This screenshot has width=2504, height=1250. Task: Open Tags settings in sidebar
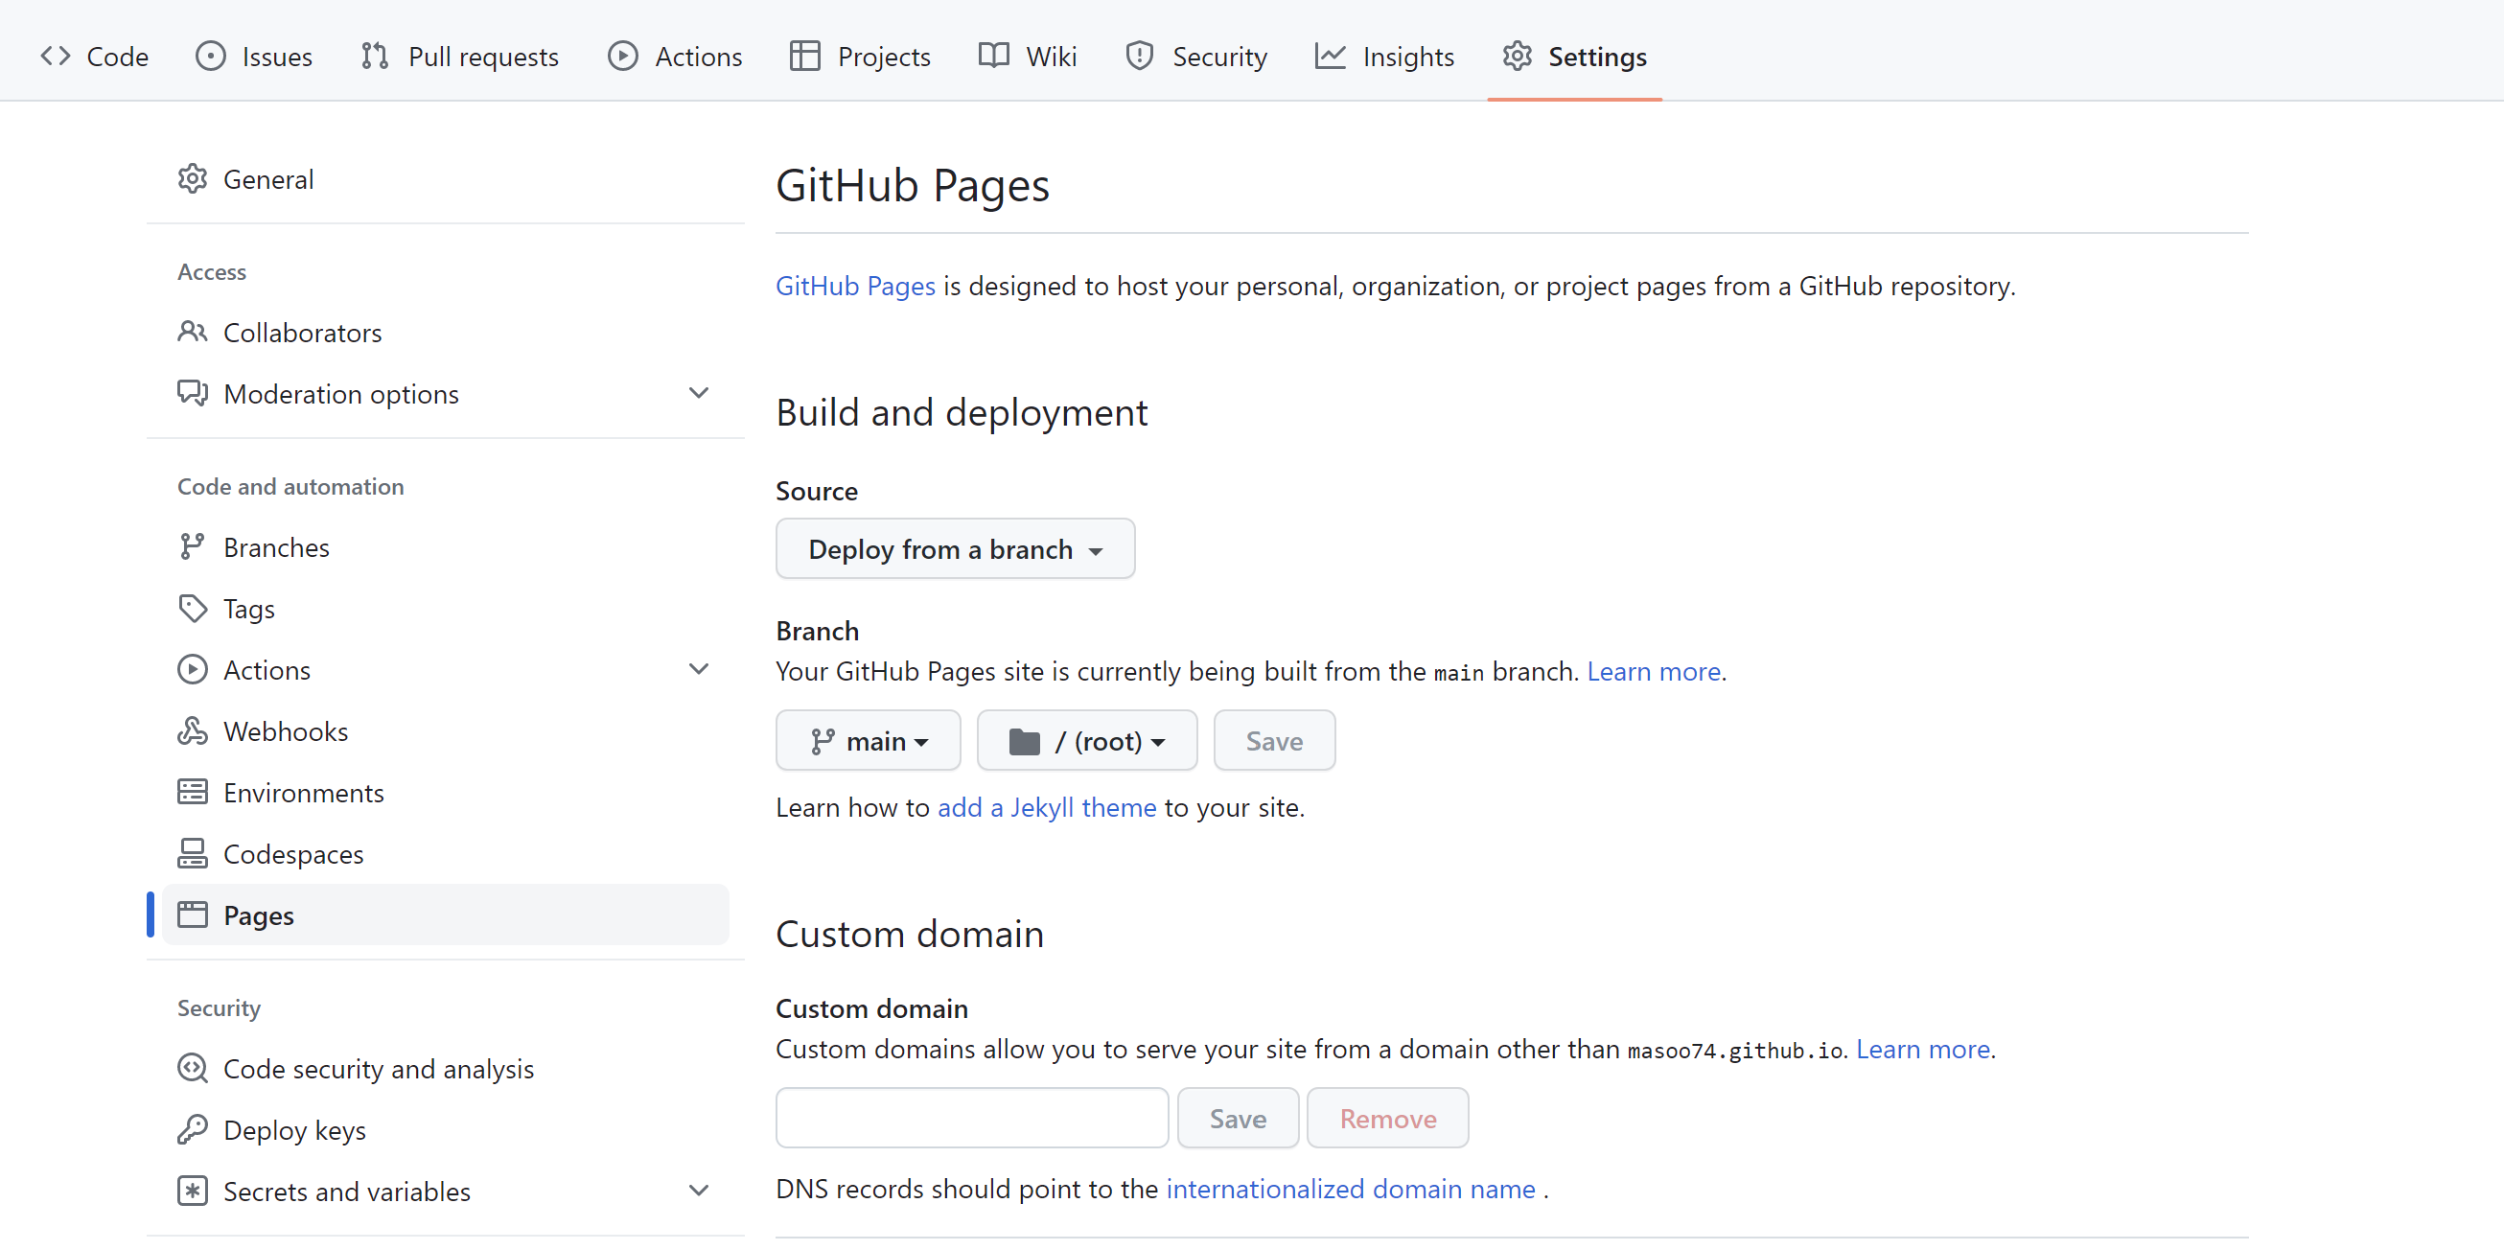(445, 609)
